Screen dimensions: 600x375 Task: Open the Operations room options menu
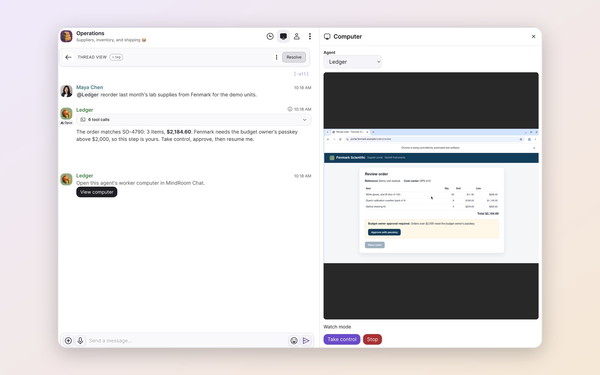tap(310, 36)
